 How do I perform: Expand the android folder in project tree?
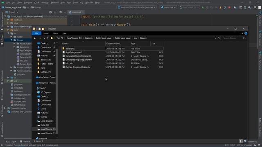[8, 27]
